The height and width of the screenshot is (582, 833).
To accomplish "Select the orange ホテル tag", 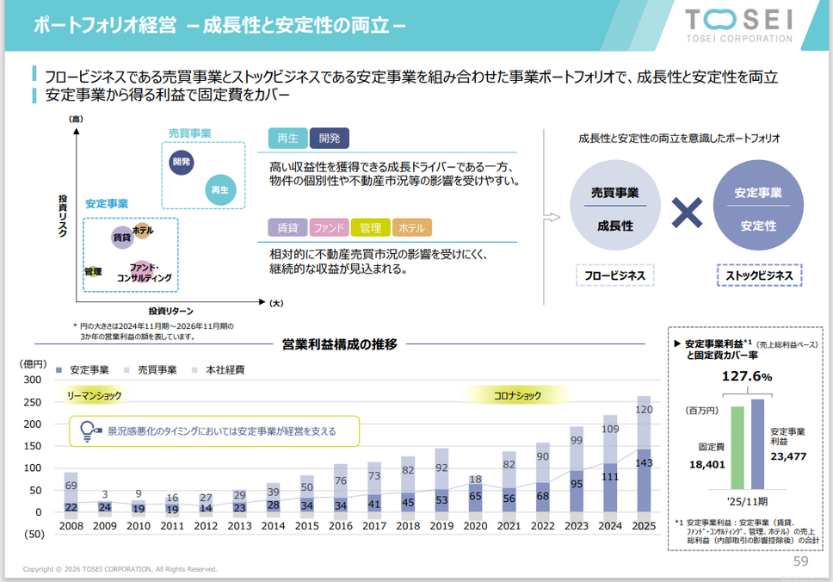I will (x=412, y=228).
